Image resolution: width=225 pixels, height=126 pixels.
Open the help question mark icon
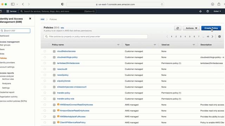pyautogui.click(x=208, y=11)
